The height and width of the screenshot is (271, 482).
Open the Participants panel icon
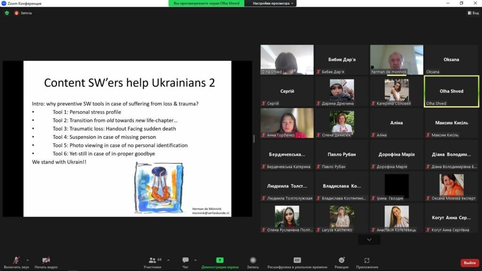(153, 260)
